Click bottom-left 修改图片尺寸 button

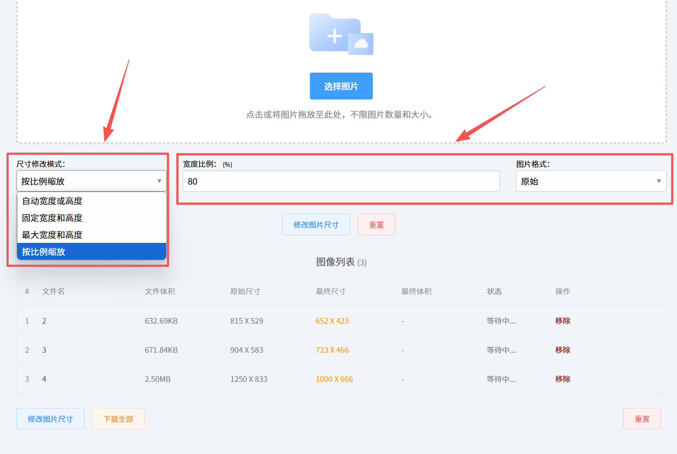pyautogui.click(x=50, y=419)
